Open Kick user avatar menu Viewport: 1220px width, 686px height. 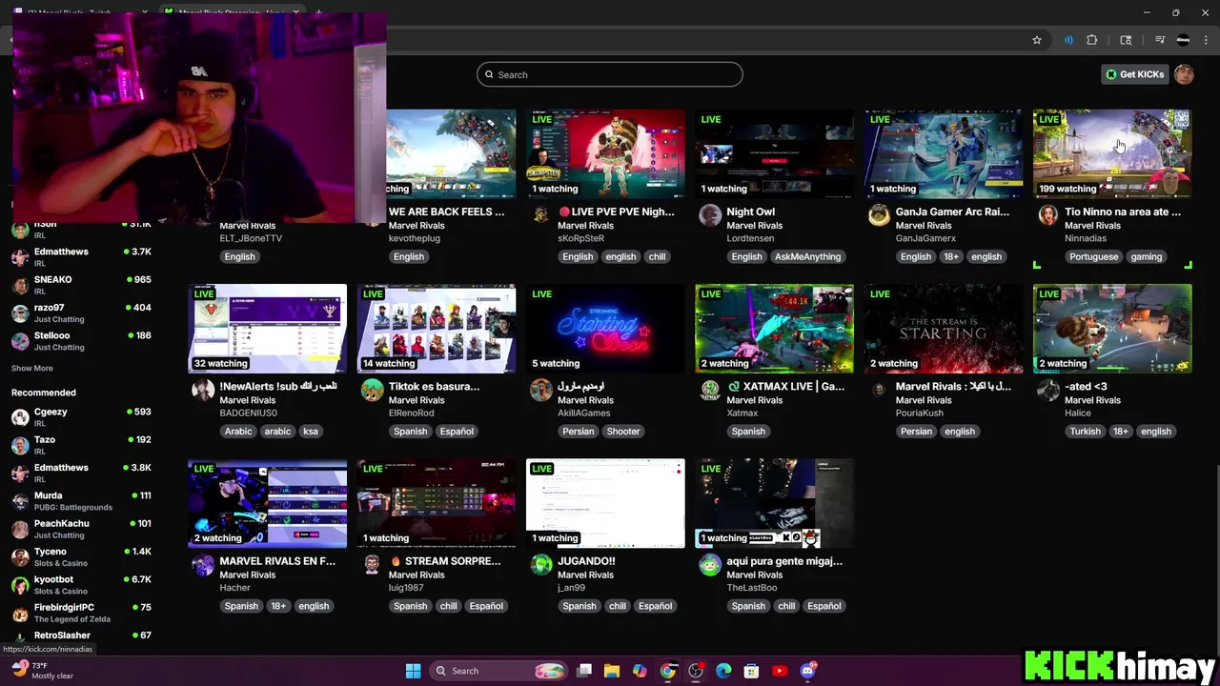pos(1184,74)
